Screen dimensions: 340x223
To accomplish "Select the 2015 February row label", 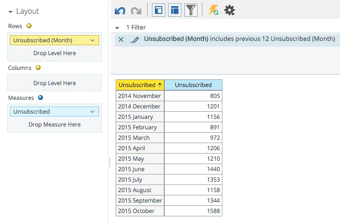I will 140,127.
